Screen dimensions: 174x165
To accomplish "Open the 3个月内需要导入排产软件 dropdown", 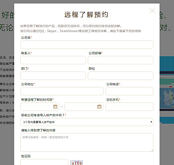I will [x=87, y=122].
